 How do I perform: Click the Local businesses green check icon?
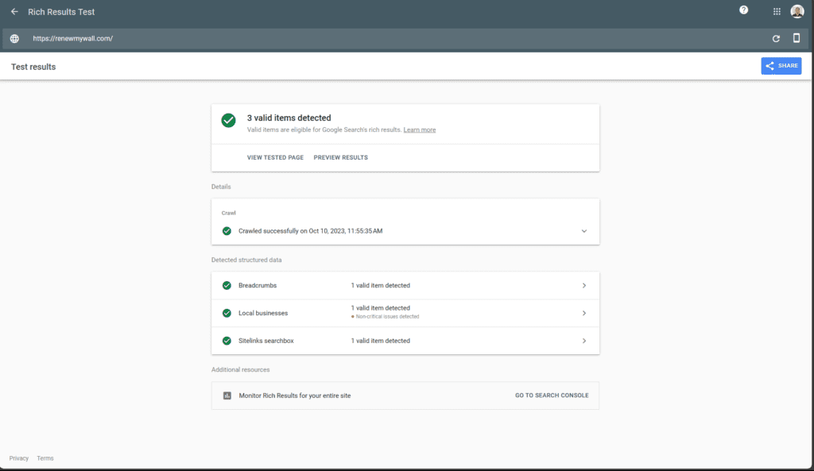[x=227, y=313]
